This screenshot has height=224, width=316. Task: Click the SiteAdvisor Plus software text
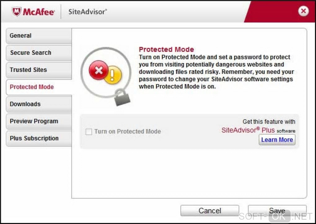click(258, 130)
